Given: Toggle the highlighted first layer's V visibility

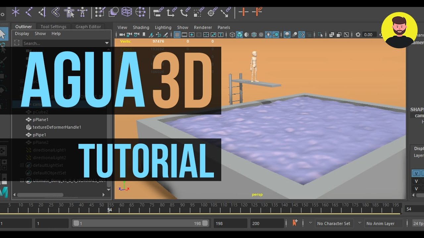Looking at the screenshot, I should click(x=416, y=173).
